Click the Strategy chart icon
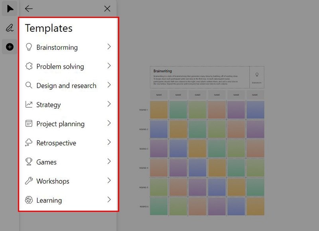 coord(30,105)
